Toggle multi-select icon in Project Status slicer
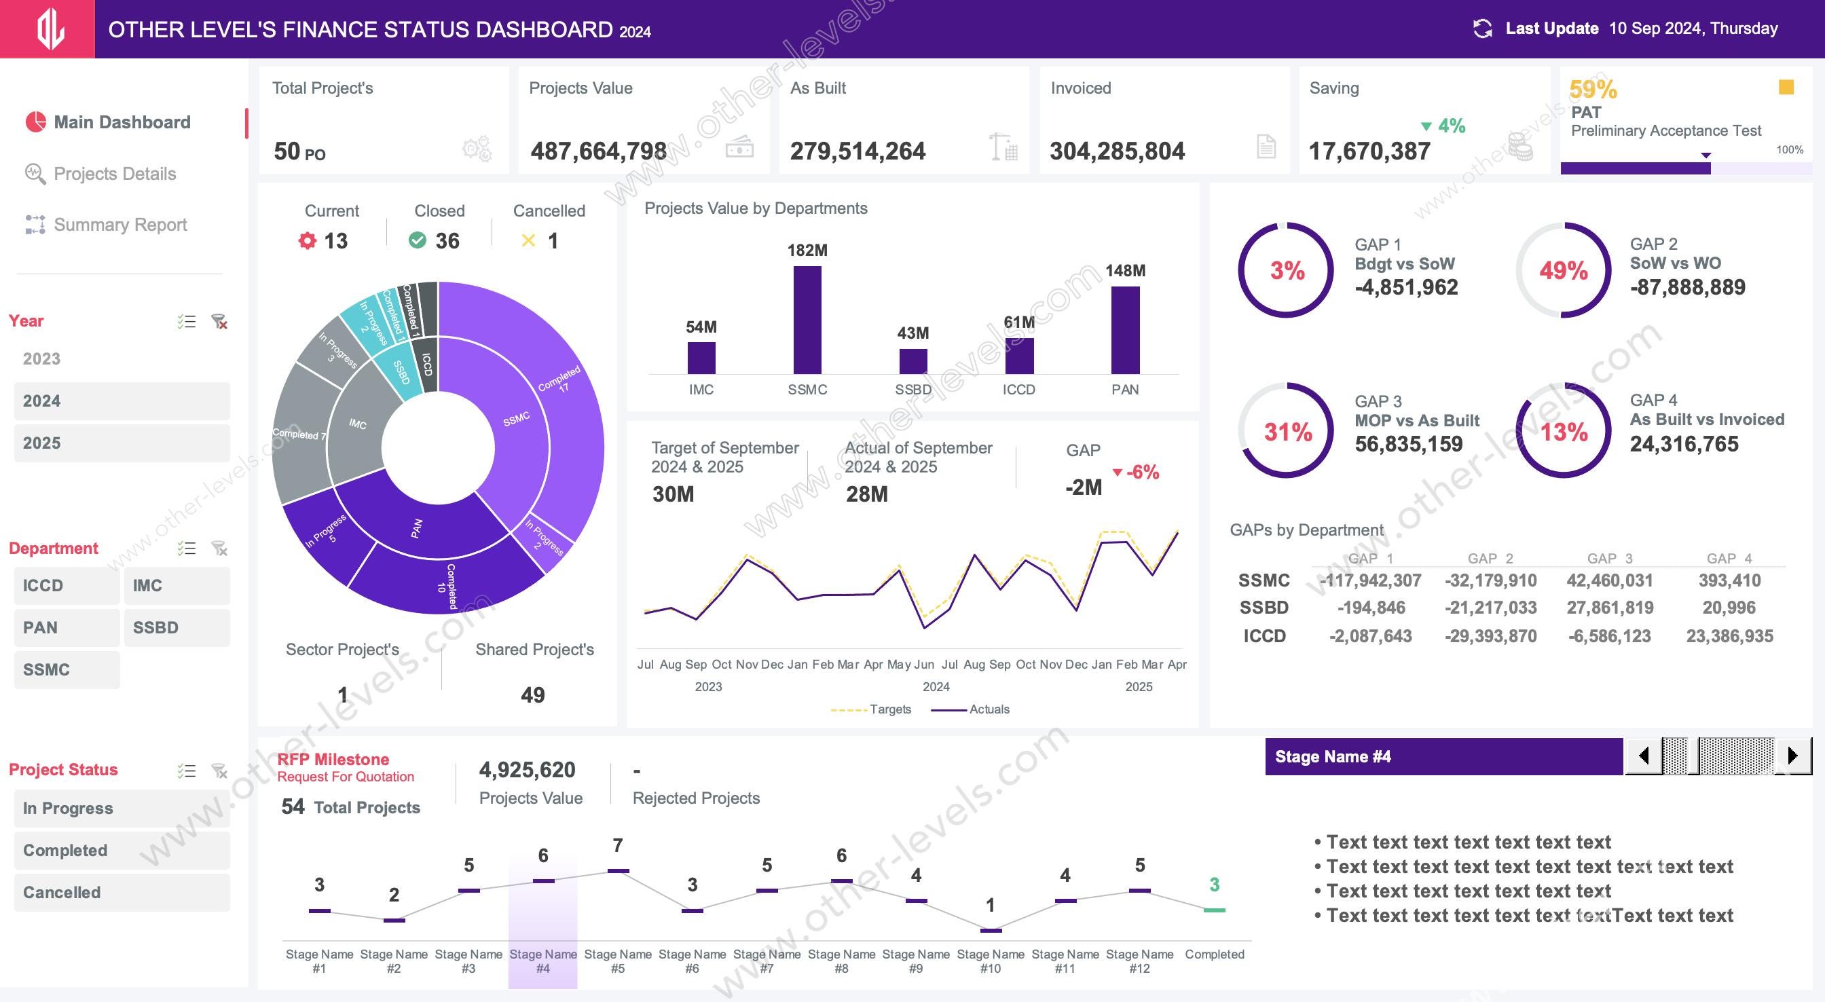This screenshot has width=1825, height=1002. [186, 771]
